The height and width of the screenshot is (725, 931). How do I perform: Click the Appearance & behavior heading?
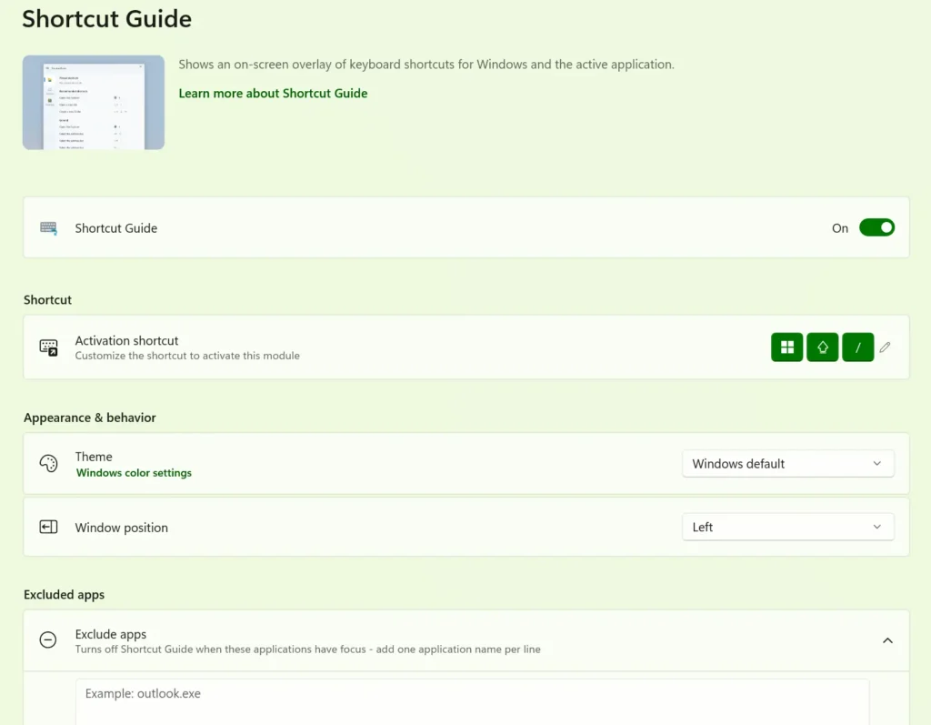90,418
